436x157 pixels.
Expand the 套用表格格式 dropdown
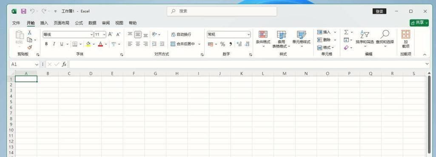tap(289, 46)
